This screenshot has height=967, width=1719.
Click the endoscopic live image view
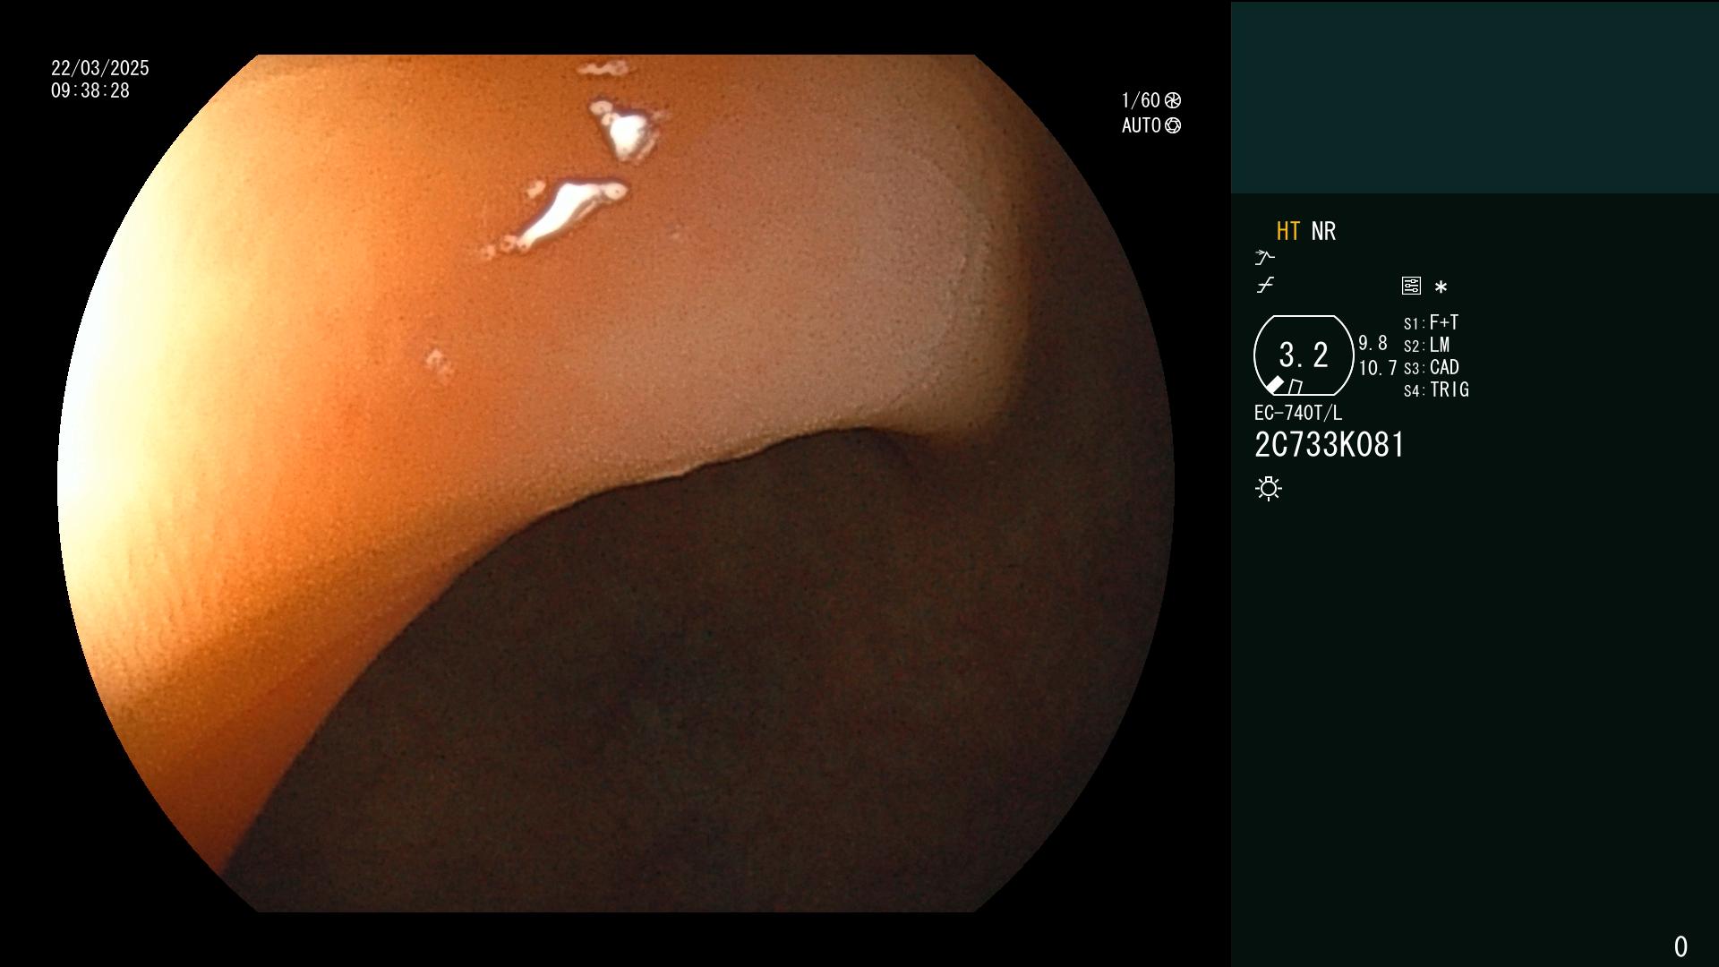click(616, 483)
